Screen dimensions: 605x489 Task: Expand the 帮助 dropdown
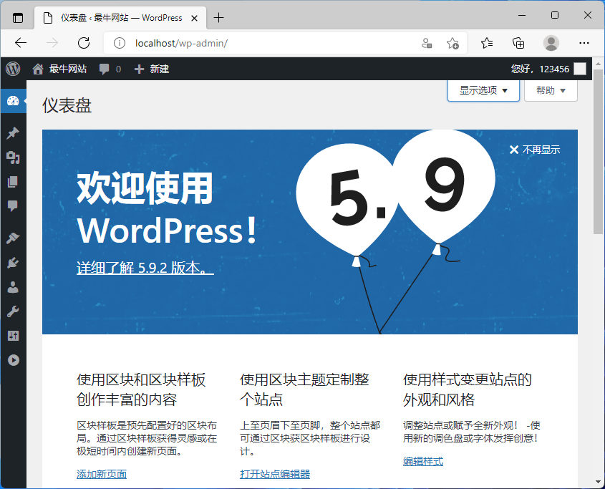coord(551,91)
